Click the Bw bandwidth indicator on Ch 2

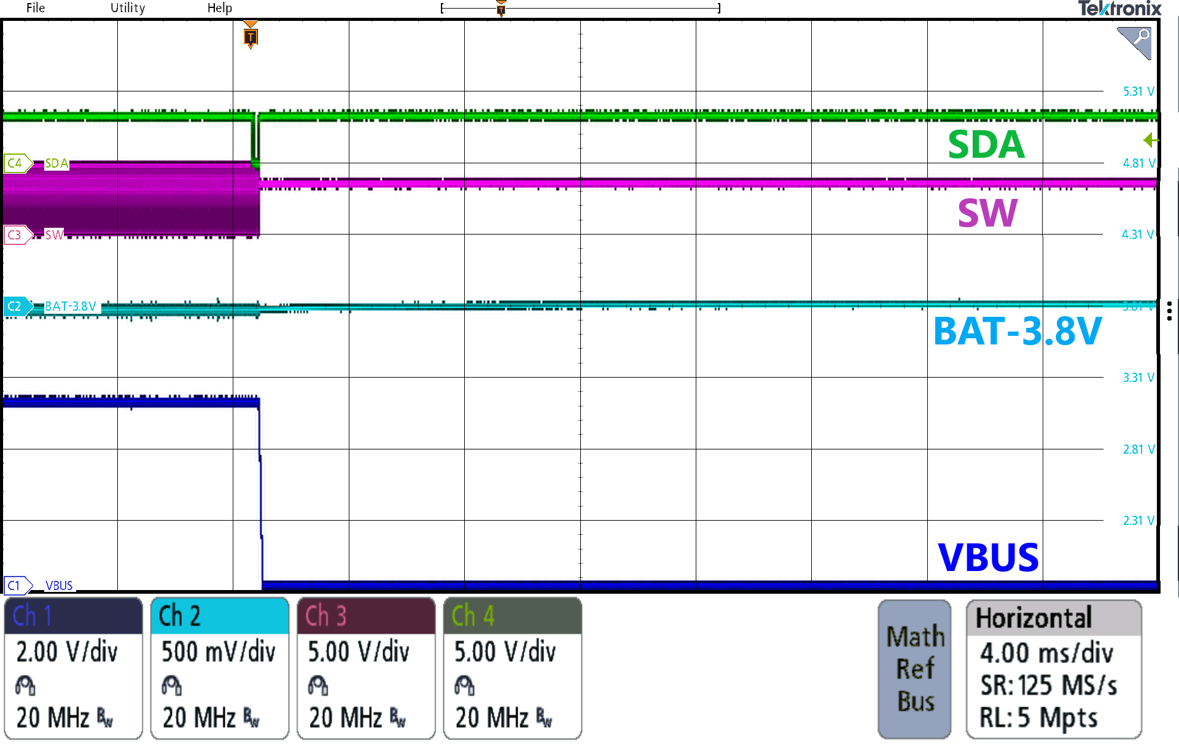tap(252, 717)
